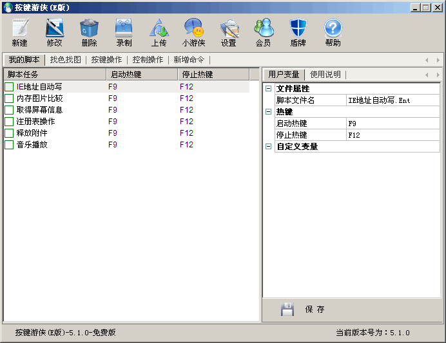Click the 上传 (Upload) icon
This screenshot has height=343, width=446.
pos(159,28)
